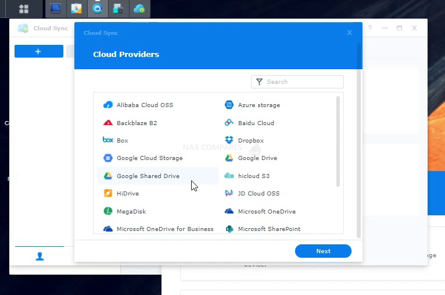445x295 pixels.
Task: Open the monitor app in the taskbar
Action: pos(56,9)
